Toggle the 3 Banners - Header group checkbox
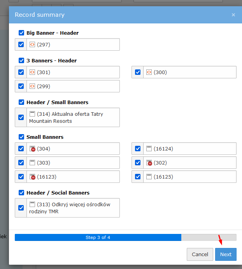 pos(21,60)
